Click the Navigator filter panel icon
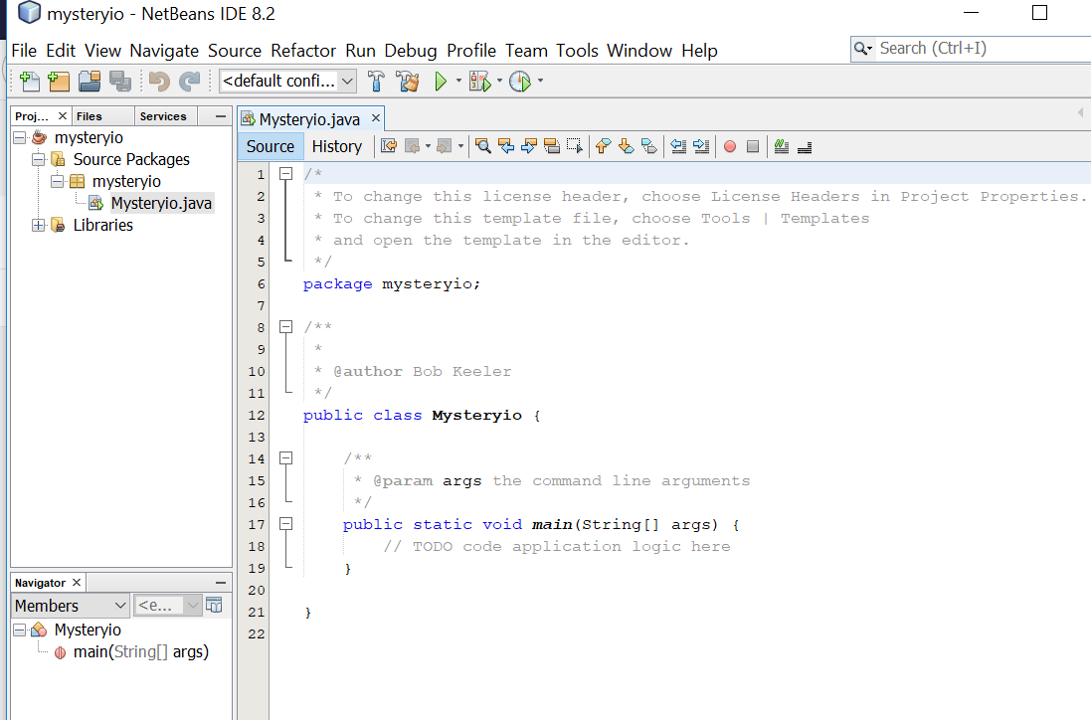The image size is (1091, 720). point(214,606)
